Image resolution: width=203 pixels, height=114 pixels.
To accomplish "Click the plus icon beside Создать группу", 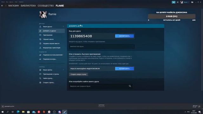I will tap(40, 83).
